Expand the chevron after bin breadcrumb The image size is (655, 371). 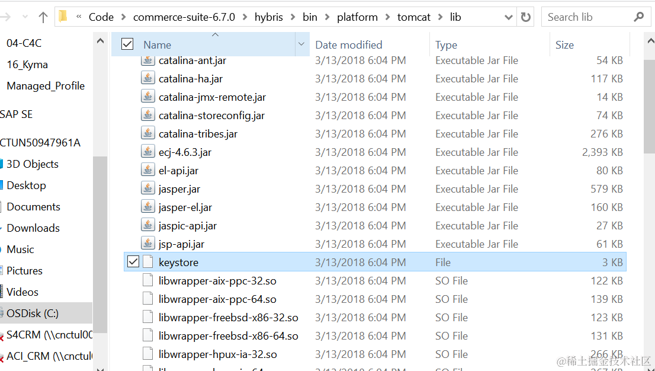pos(327,17)
